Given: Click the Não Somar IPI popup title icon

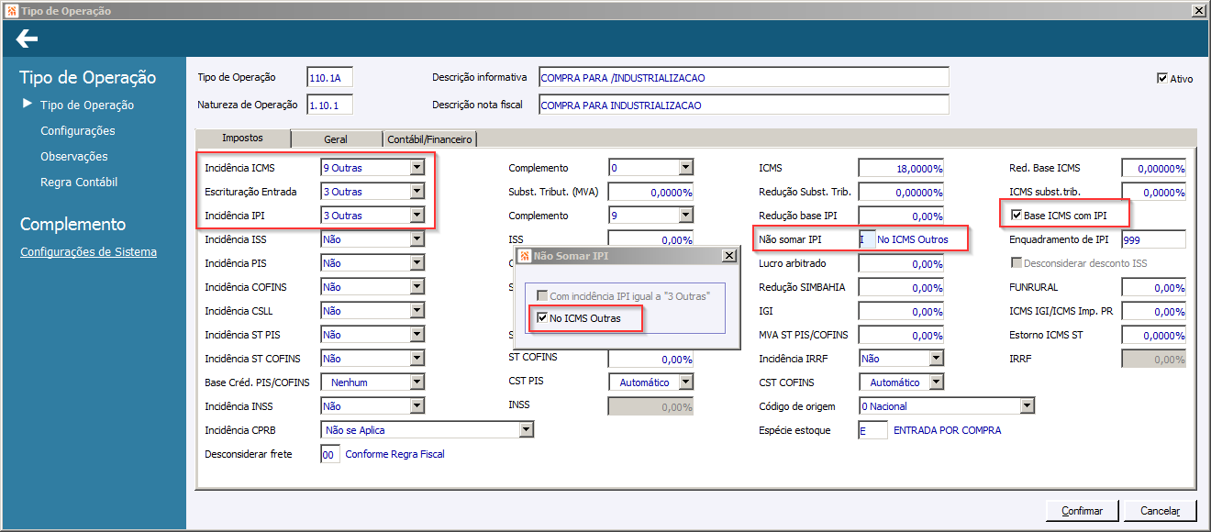Looking at the screenshot, I should (x=525, y=256).
